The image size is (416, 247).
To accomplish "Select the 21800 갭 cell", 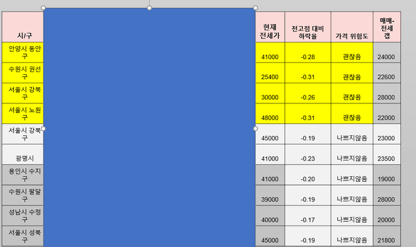I will click(387, 236).
